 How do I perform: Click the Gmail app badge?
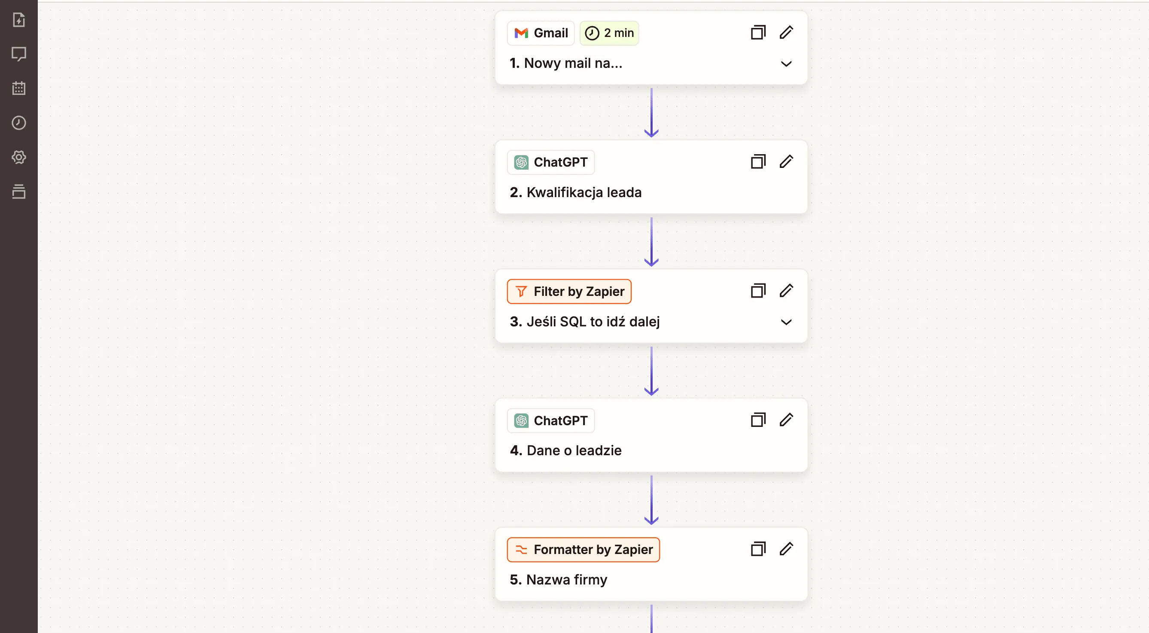(541, 33)
